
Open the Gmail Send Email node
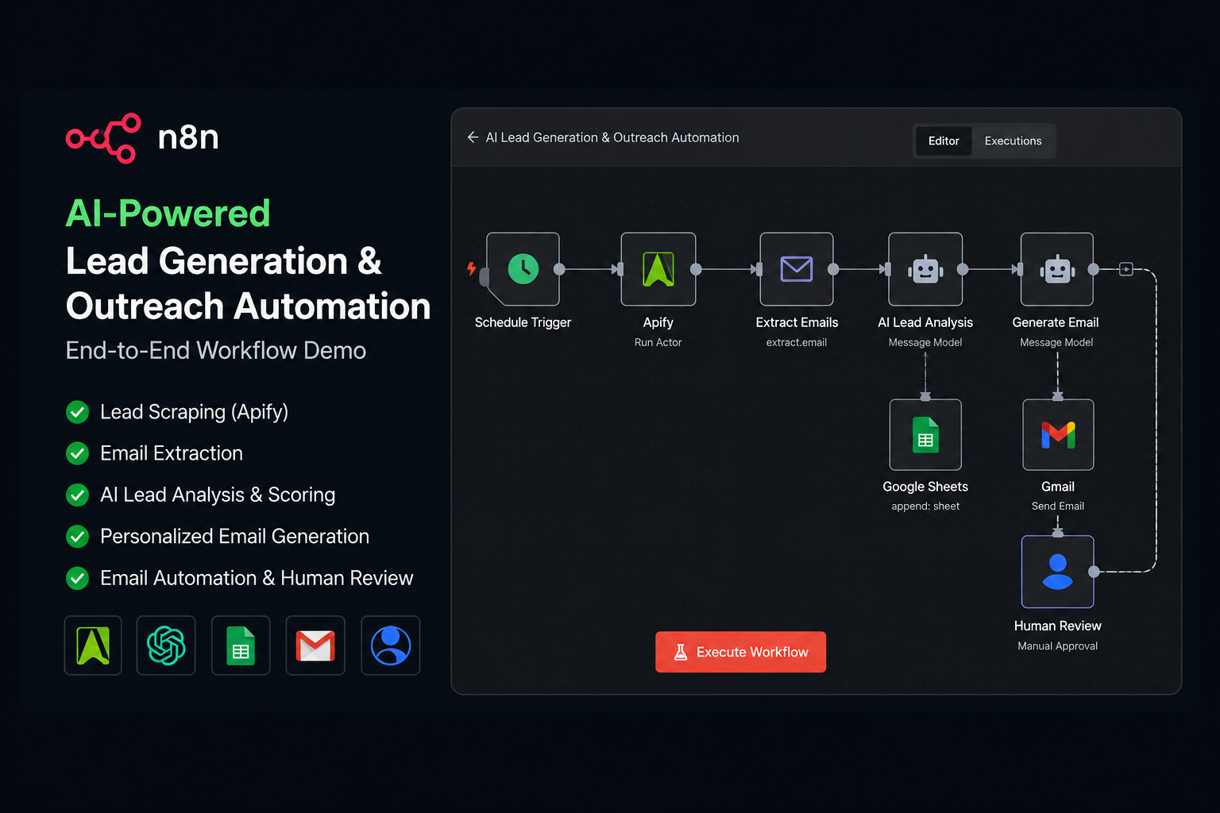point(1058,435)
